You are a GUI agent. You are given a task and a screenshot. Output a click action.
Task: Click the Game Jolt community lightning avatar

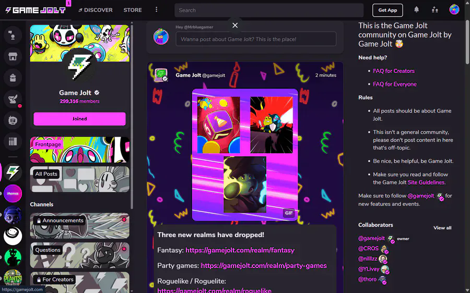[x=79, y=66]
